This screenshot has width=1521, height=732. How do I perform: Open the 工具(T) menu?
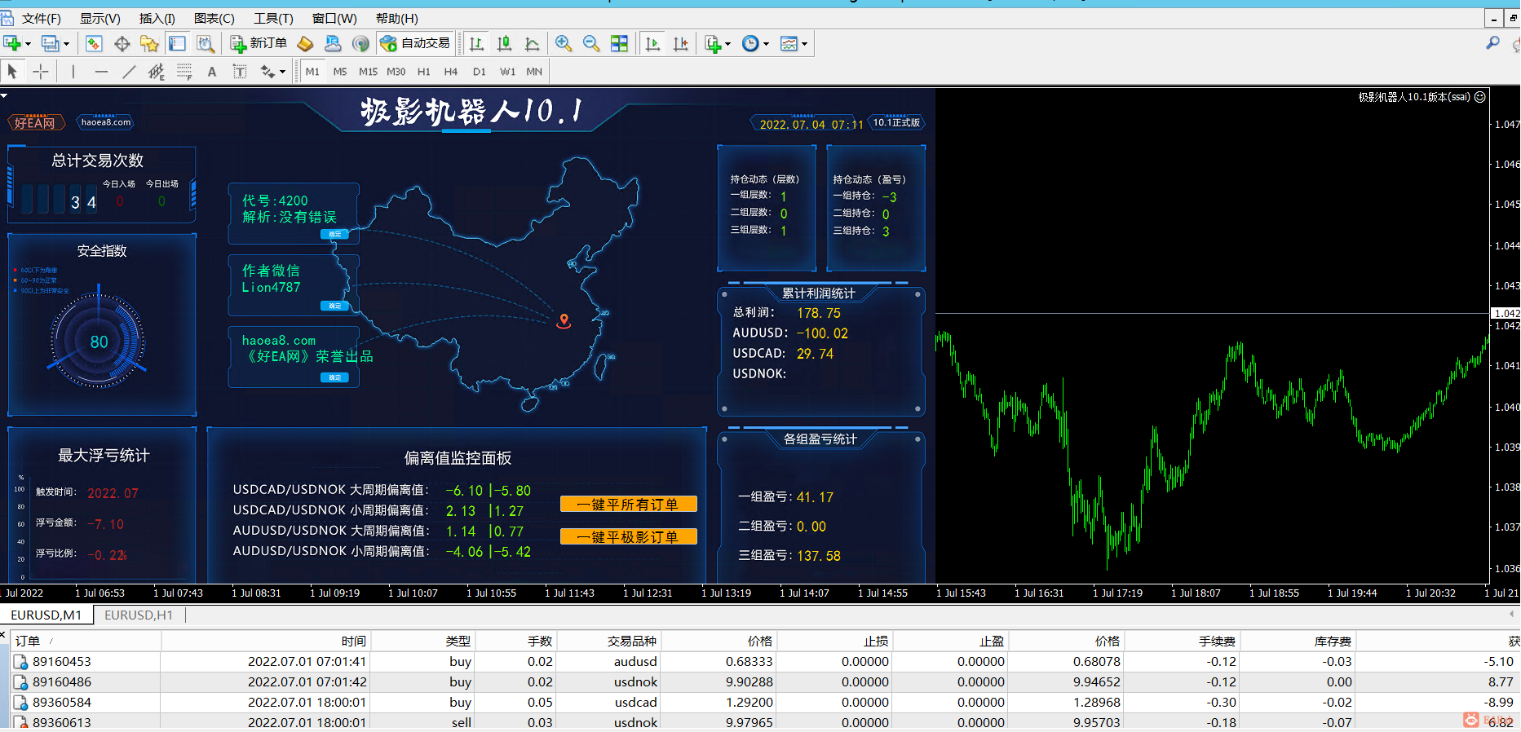[273, 18]
